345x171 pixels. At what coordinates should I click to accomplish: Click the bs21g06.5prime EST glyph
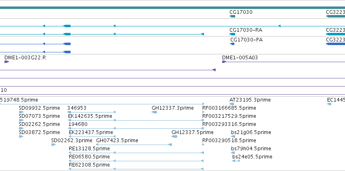(233, 136)
